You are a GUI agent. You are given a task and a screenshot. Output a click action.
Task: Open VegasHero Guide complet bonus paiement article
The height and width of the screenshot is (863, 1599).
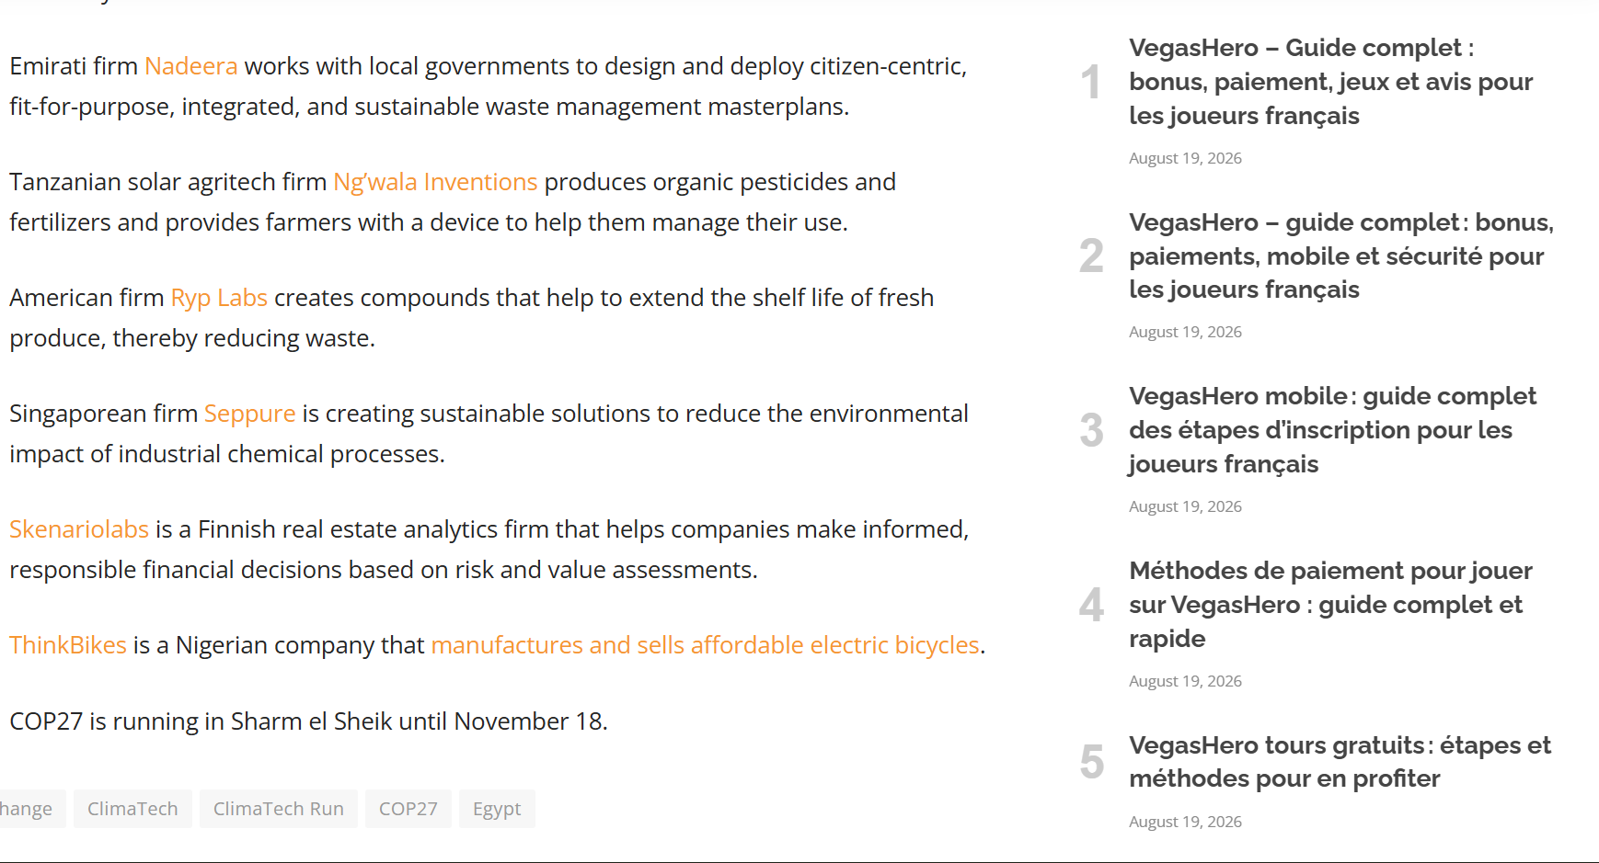pos(1331,82)
